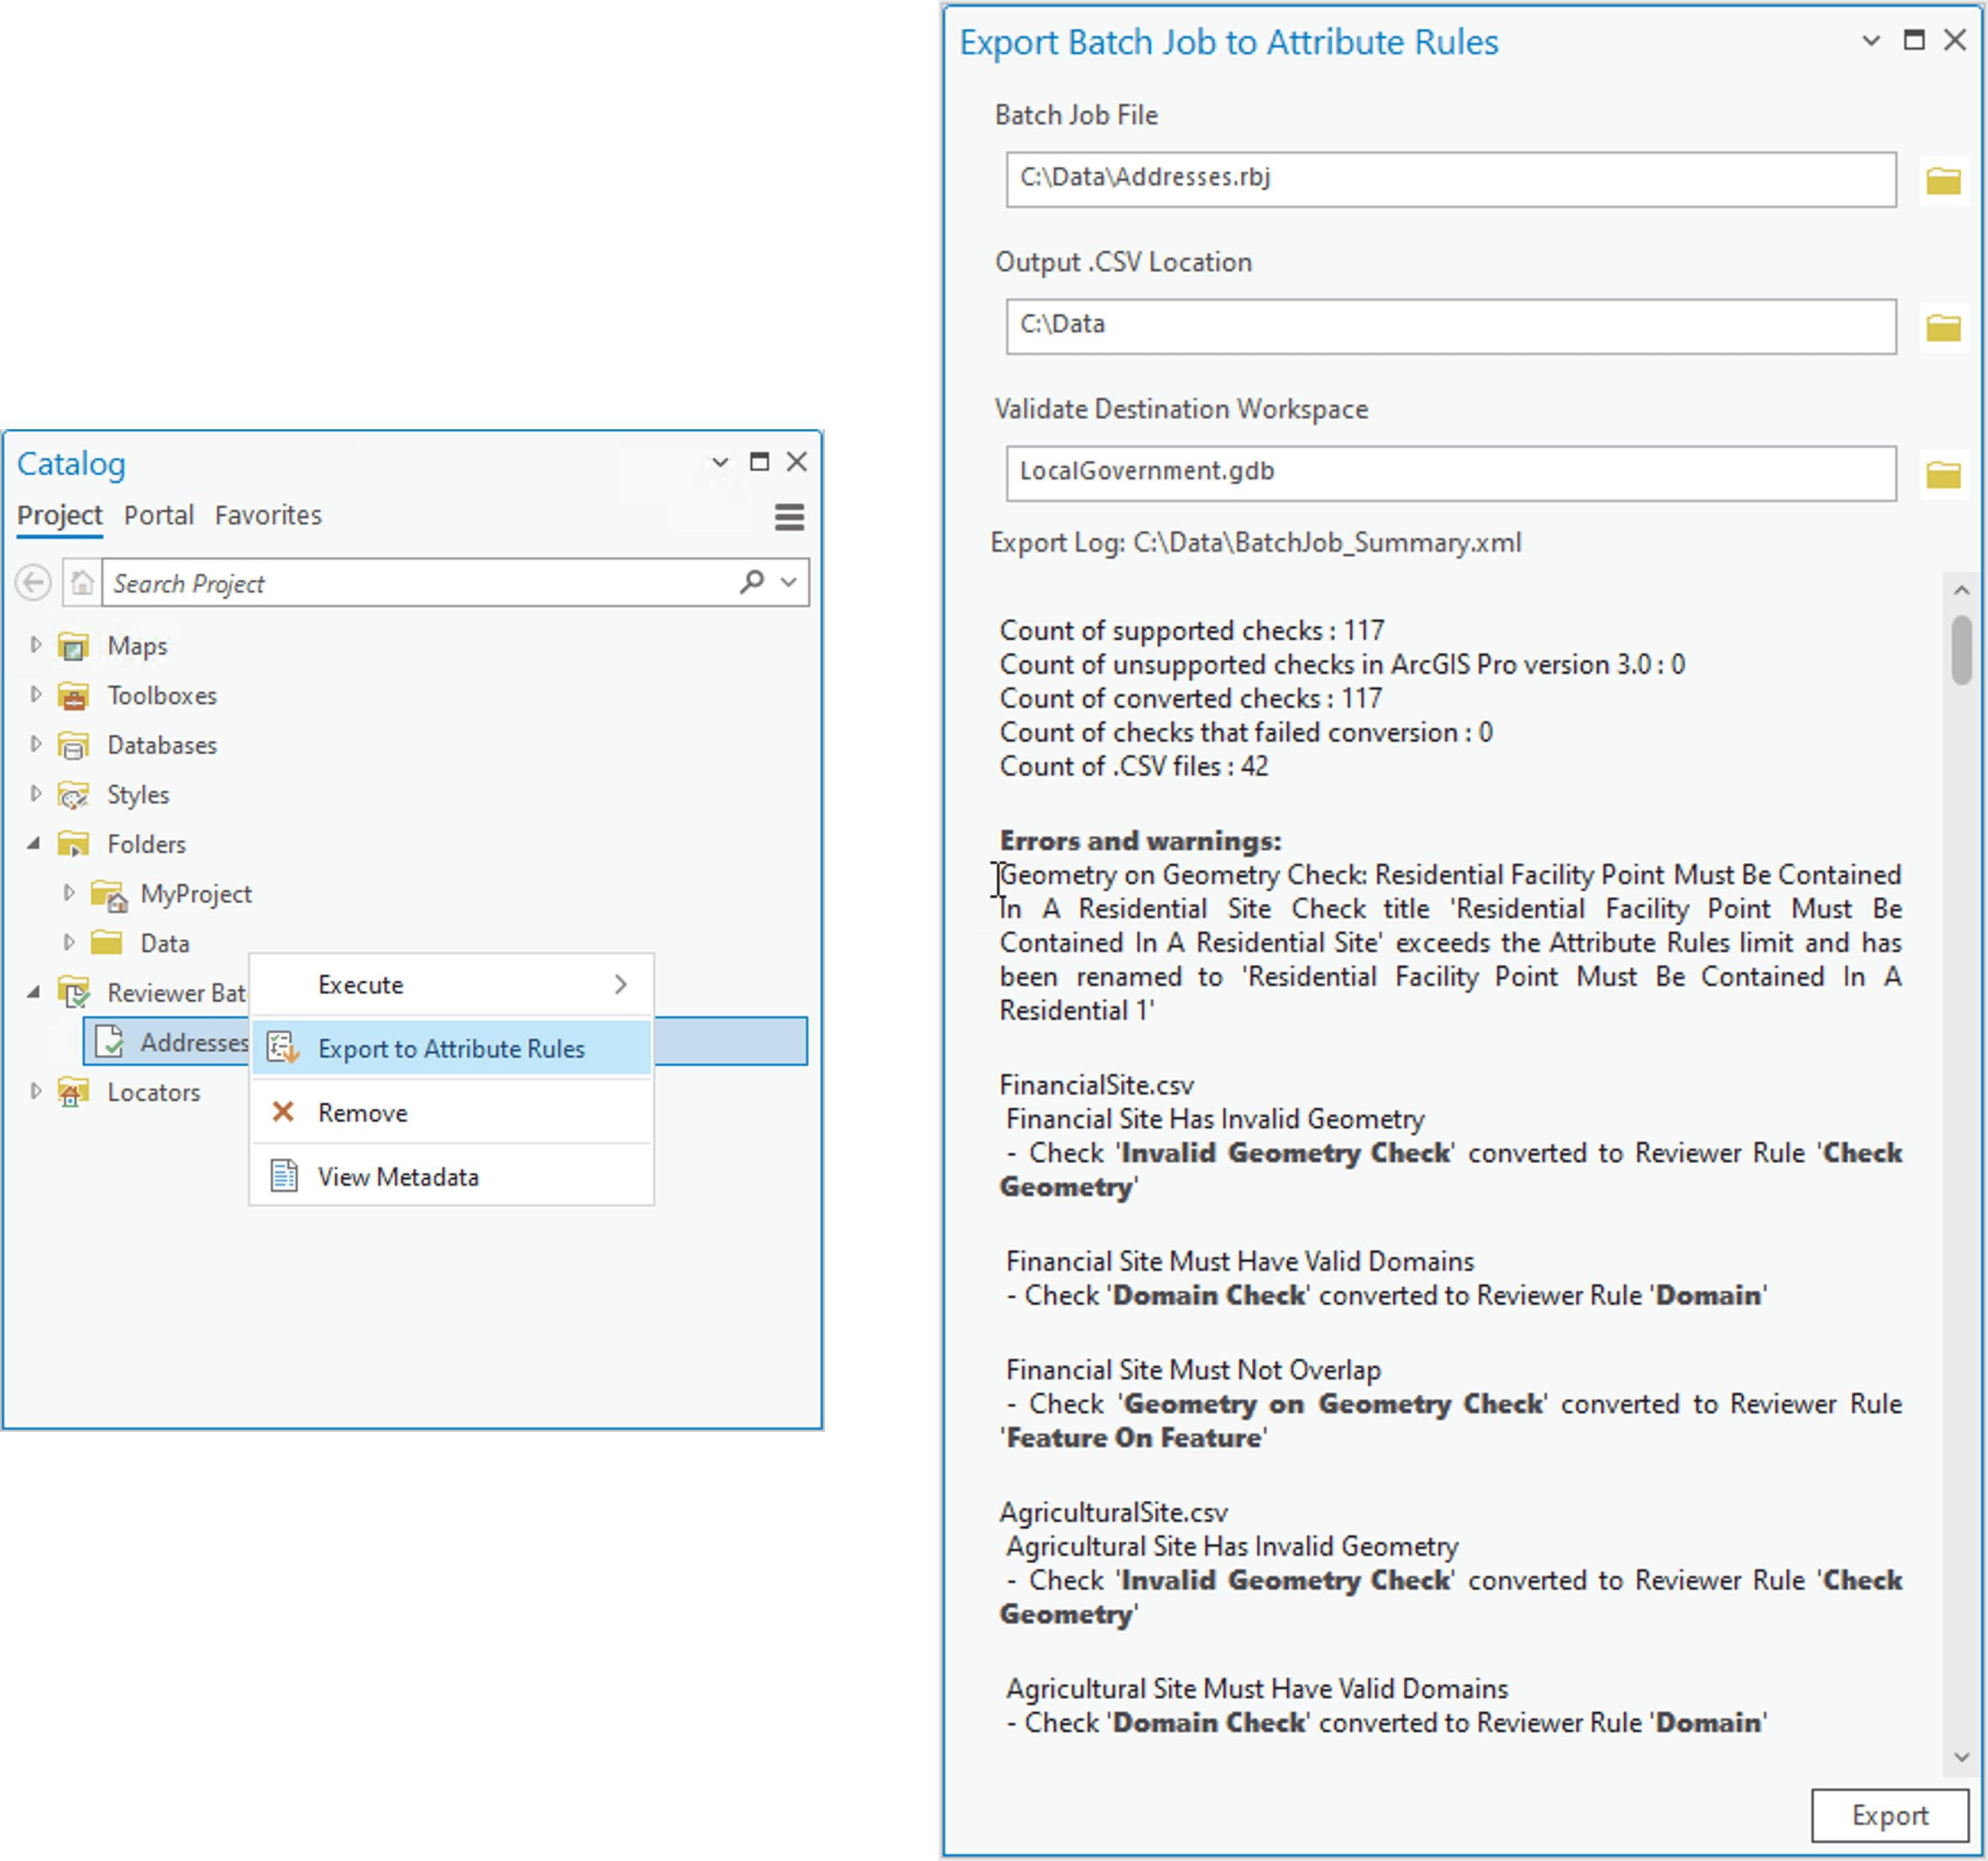Viewport: 1988px width, 1861px height.
Task: Click the Export button
Action: coord(1889,1815)
